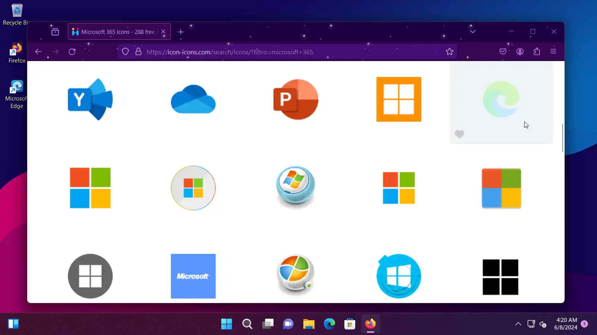Open the clock and calendar flyout
This screenshot has width=597, height=335.
(566, 324)
